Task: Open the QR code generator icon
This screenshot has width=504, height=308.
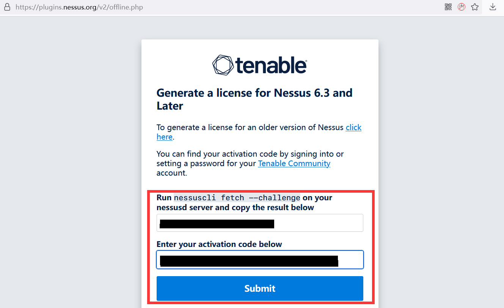Action: tap(448, 7)
